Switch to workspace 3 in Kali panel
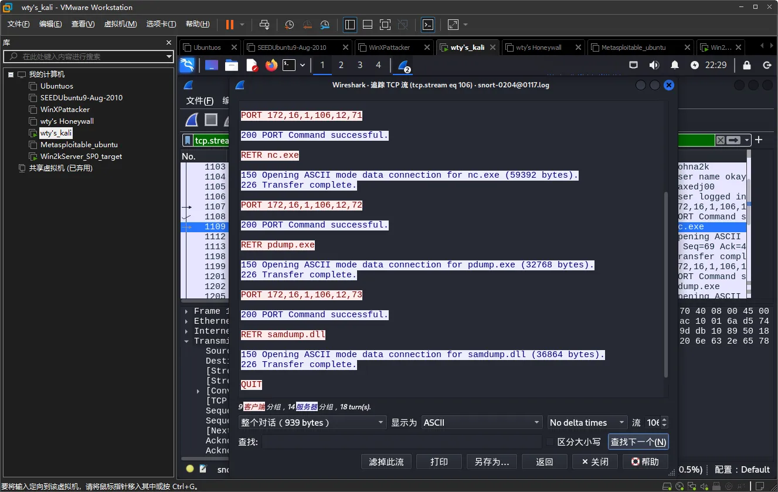The width and height of the screenshot is (778, 492). [x=360, y=65]
